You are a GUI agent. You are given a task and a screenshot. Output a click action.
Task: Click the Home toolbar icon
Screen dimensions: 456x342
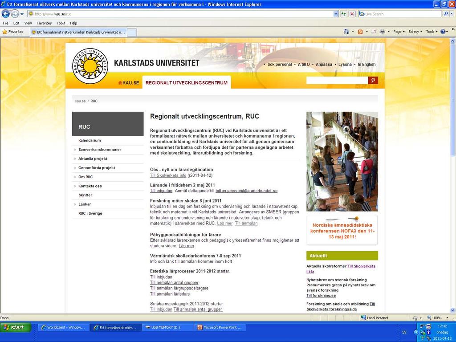coord(346,32)
